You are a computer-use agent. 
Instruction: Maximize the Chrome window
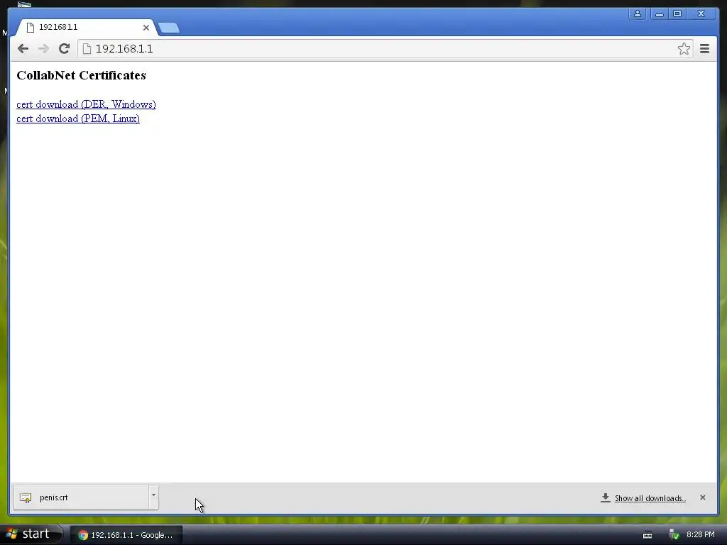pos(677,14)
